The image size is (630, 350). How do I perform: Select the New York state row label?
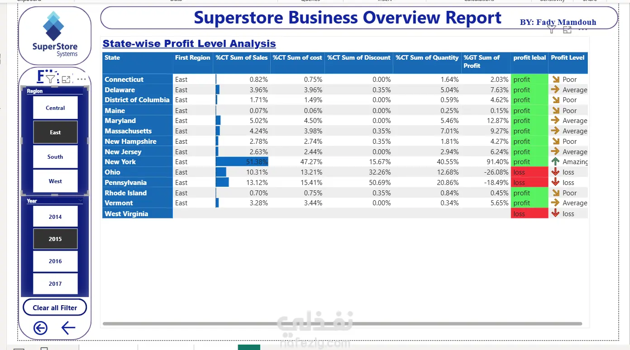pos(120,161)
